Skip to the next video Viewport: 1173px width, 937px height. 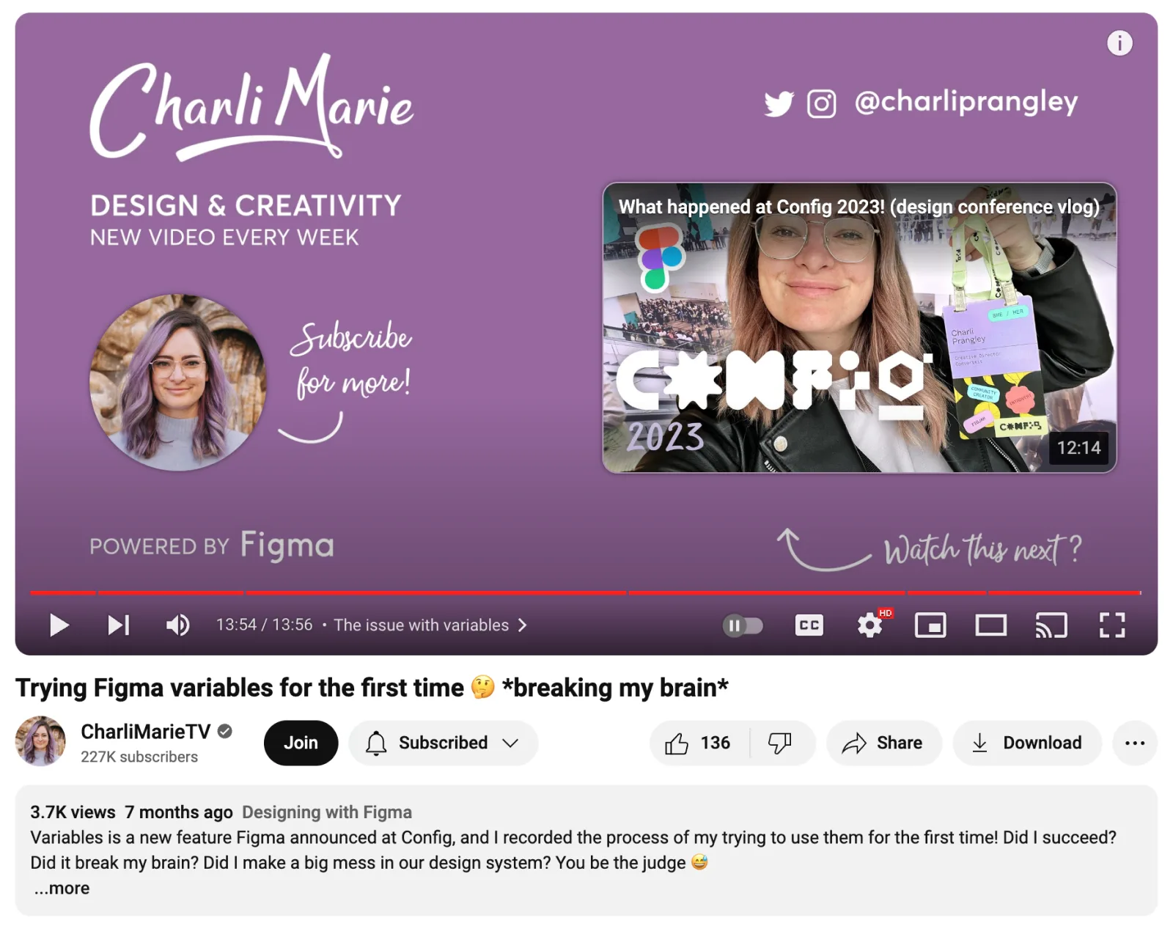click(119, 625)
